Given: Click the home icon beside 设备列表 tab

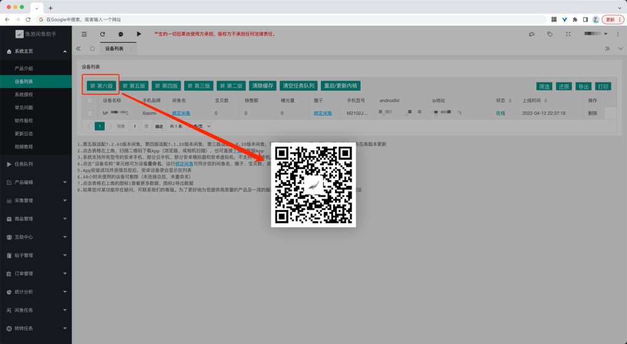Looking at the screenshot, I should coord(92,48).
